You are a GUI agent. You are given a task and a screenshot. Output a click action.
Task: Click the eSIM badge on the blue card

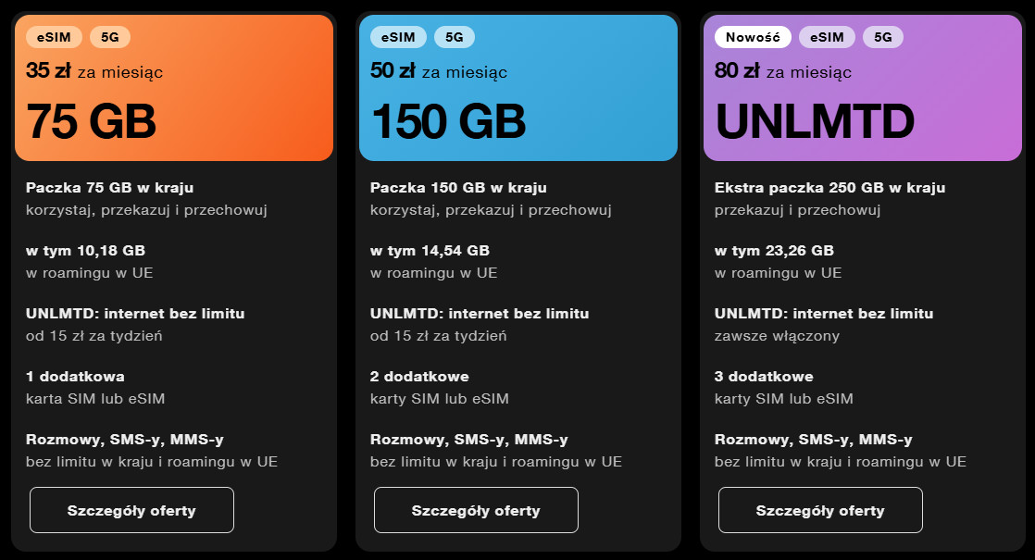pos(398,37)
